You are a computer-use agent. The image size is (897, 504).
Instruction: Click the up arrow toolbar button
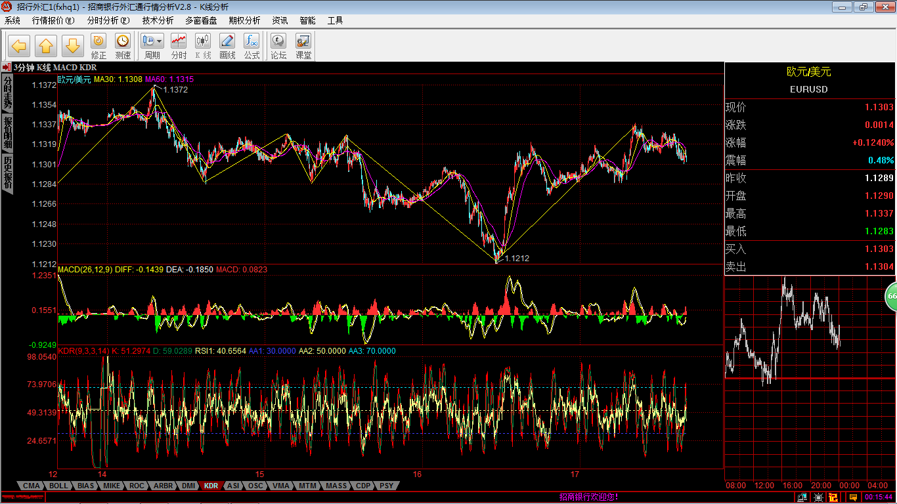point(46,46)
